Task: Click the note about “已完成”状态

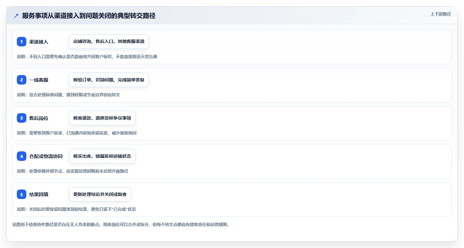Action: pos(76,209)
